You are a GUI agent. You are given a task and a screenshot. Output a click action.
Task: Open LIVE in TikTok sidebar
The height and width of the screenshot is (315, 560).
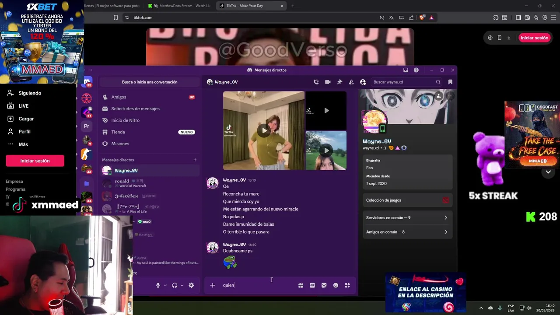18,106
